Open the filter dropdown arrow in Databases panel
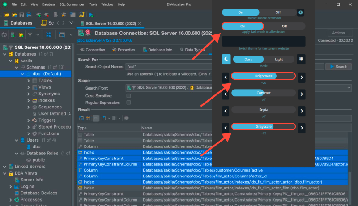The image size is (358, 206). [x=38, y=35]
